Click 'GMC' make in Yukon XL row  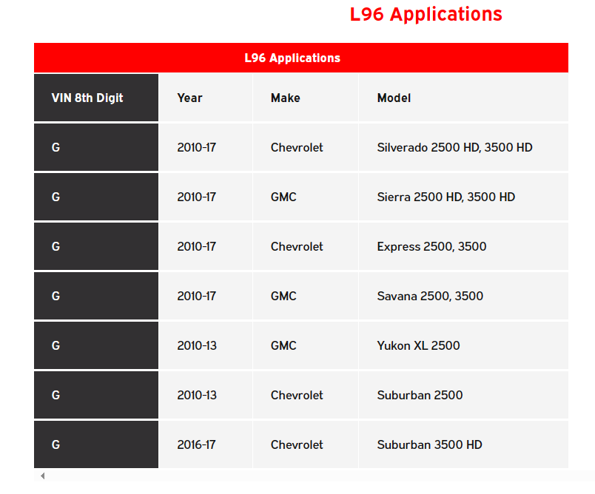(306, 345)
